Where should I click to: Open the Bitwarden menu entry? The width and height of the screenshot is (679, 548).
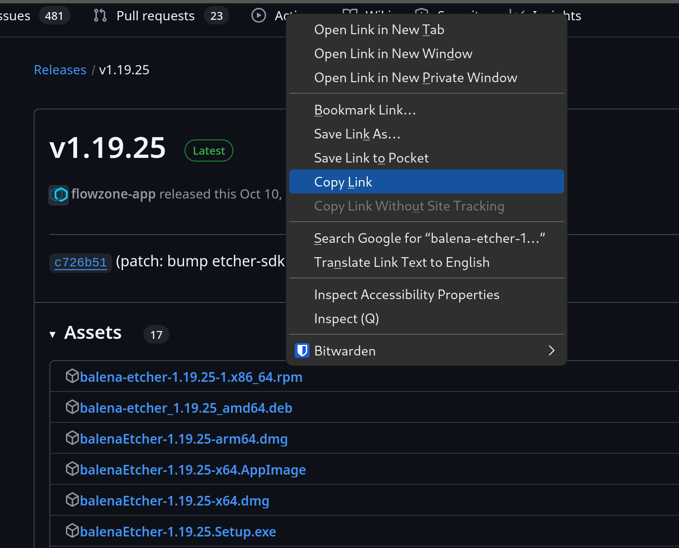[426, 351]
